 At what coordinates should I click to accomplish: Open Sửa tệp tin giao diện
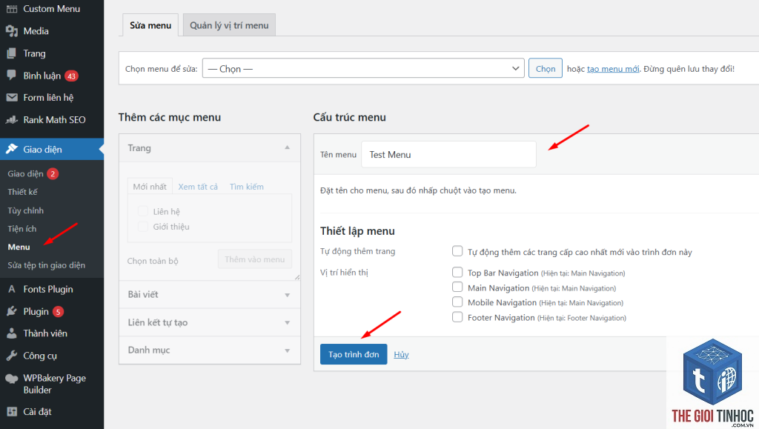47,265
